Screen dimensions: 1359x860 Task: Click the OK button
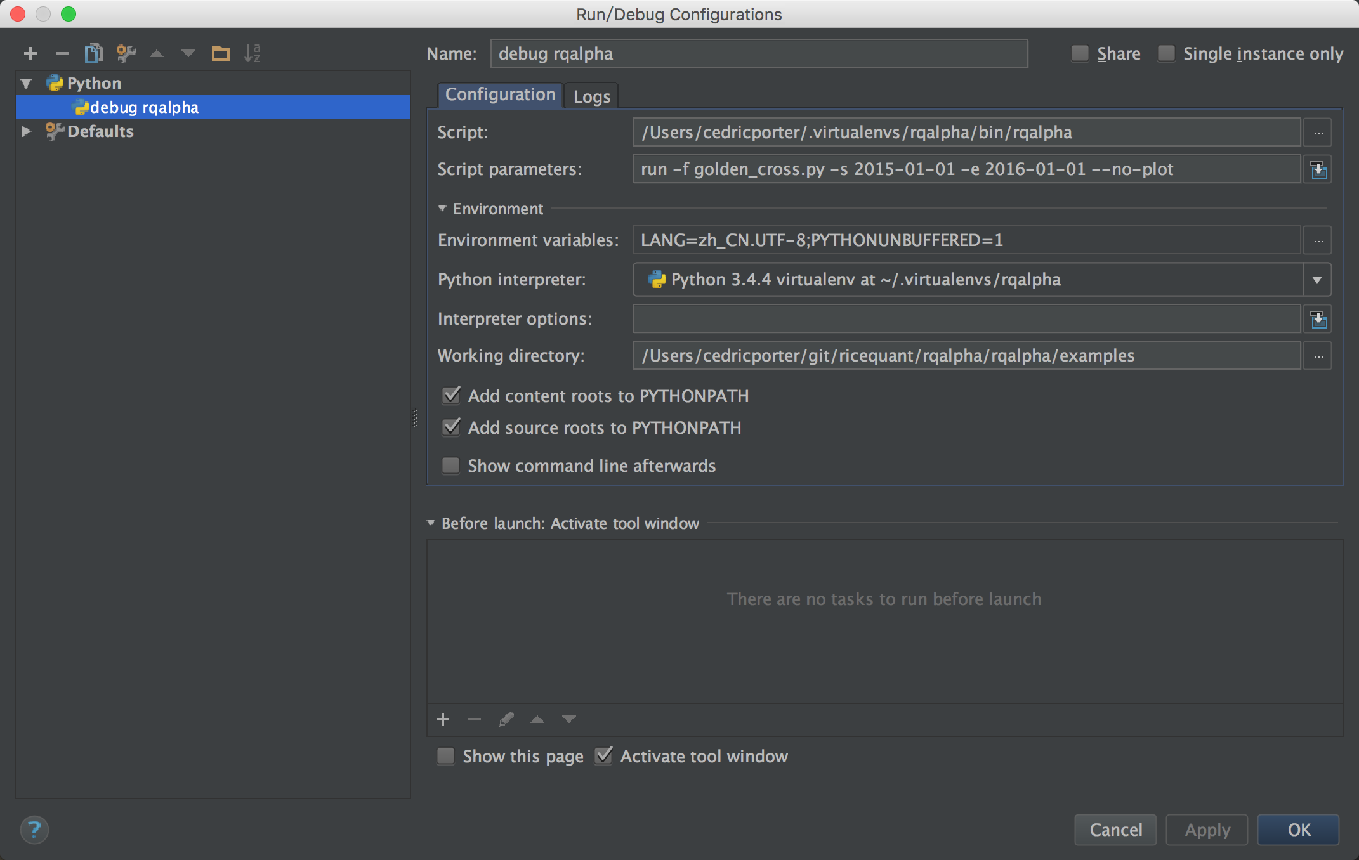pyautogui.click(x=1298, y=830)
